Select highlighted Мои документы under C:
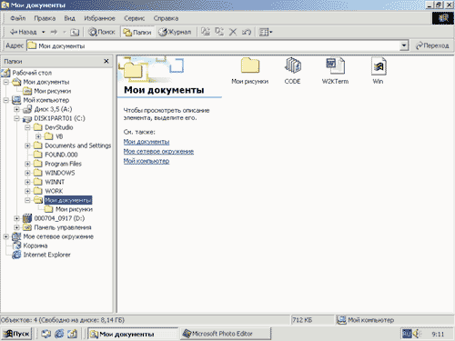 [x=68, y=200]
